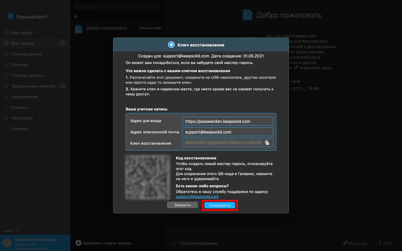The image size is (402, 251).
Task: Expand the Все сейфы dropdown chevron
Action: coord(62,33)
